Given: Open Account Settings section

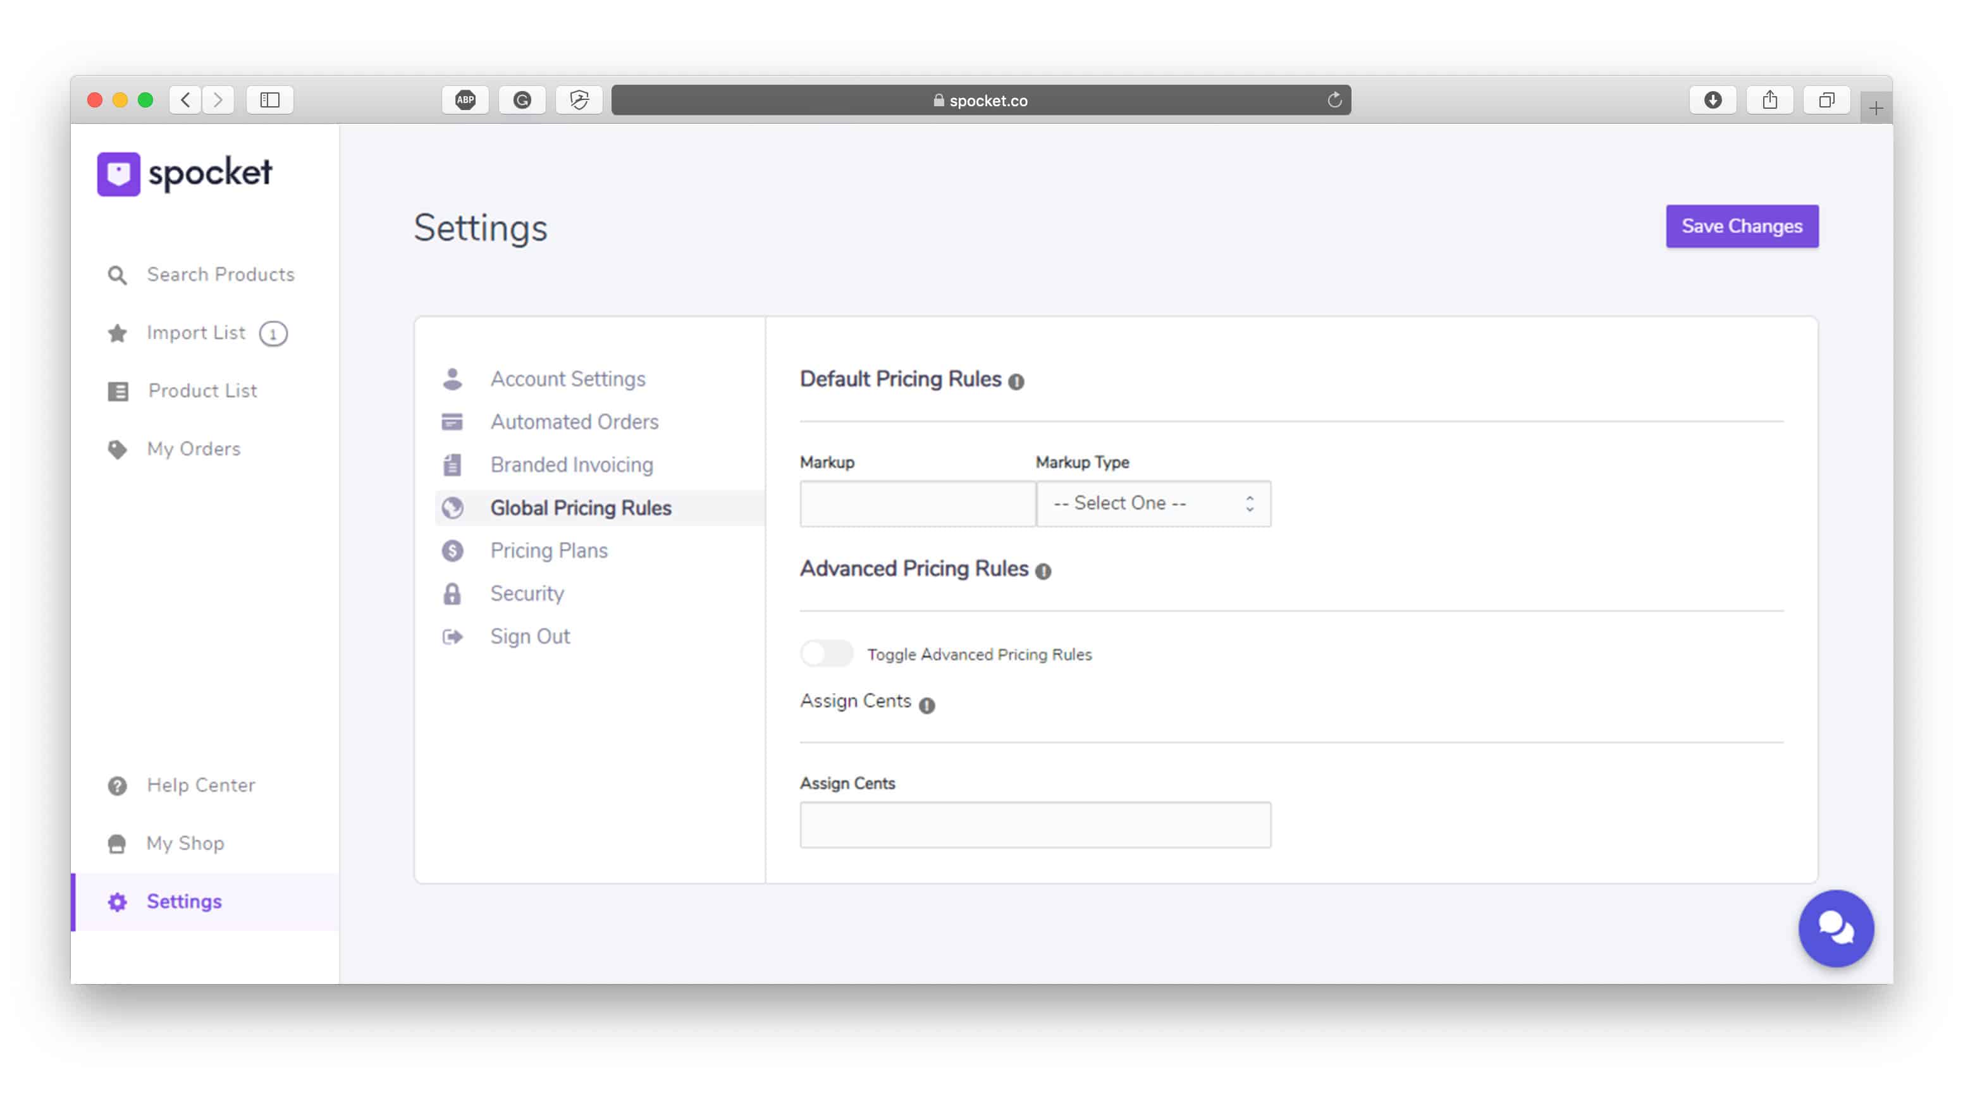Looking at the screenshot, I should coord(567,379).
